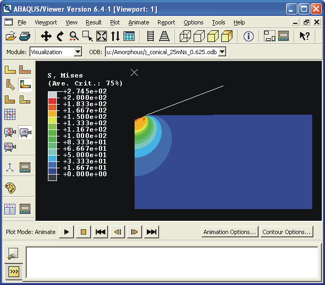Open the Result menu
325x285 pixels.
(x=94, y=22)
